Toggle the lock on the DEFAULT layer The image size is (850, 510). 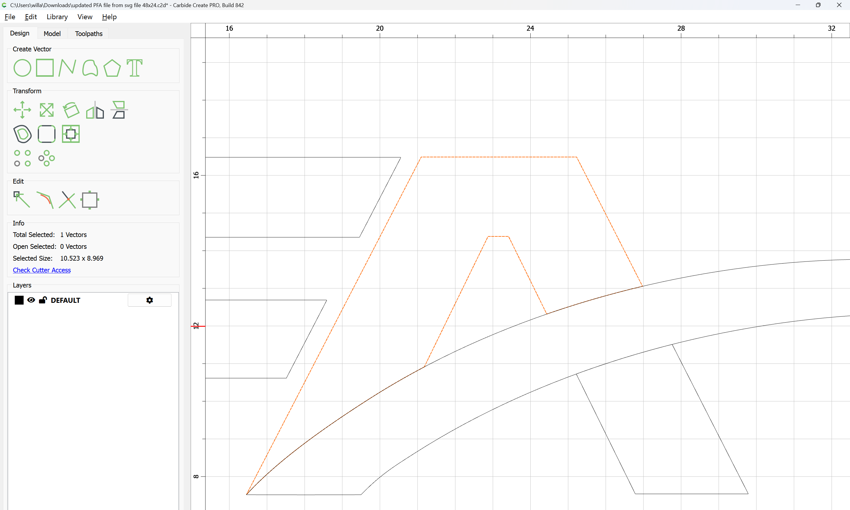[42, 300]
